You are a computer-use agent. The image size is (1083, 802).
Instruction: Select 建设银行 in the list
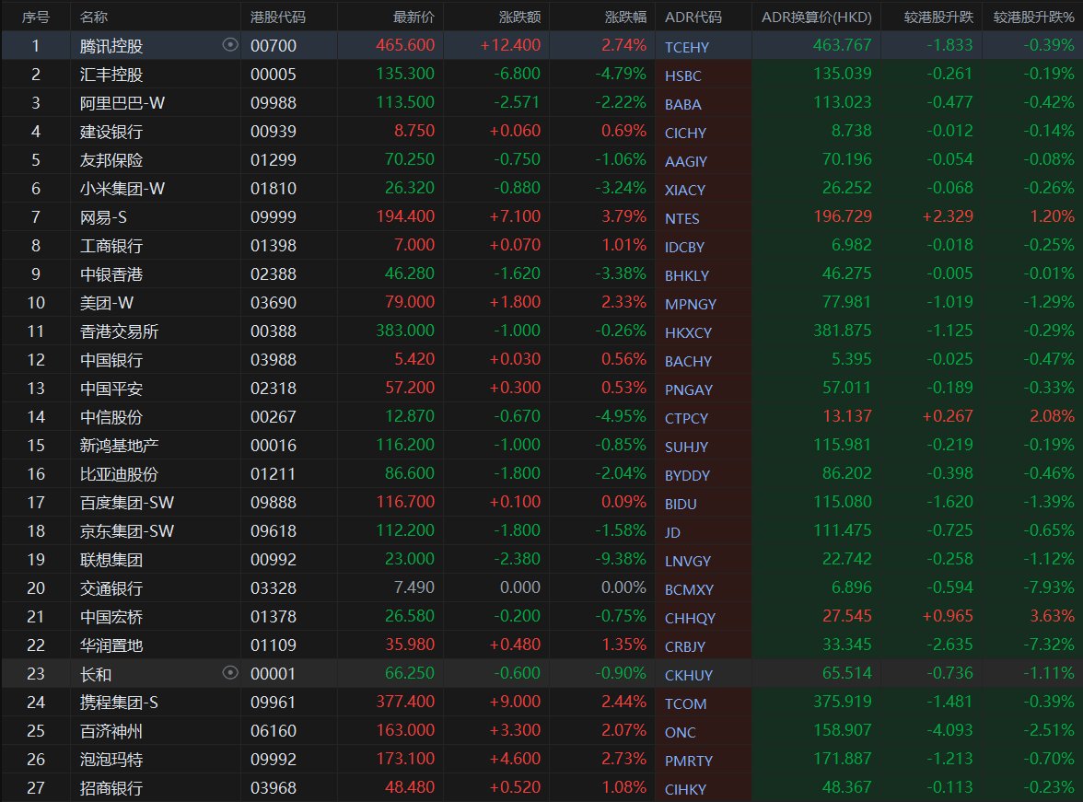111,132
